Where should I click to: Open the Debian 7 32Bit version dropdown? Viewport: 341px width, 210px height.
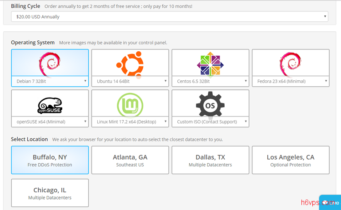tap(50, 81)
